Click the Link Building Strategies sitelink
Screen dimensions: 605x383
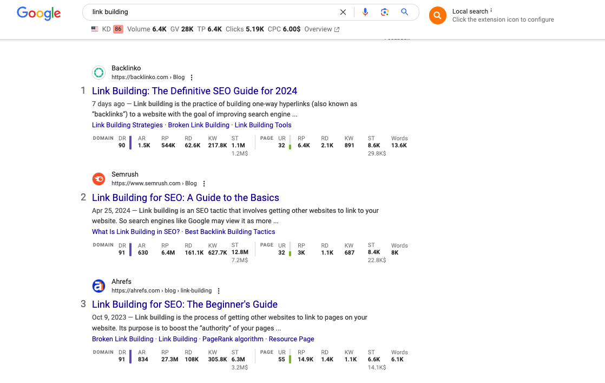point(127,125)
